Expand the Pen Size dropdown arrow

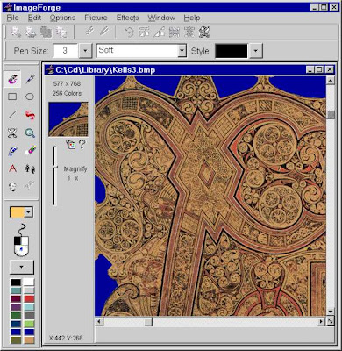[85, 51]
